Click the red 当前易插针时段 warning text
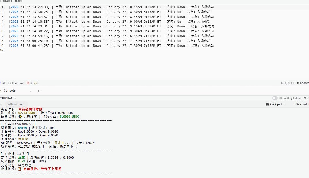The height and width of the screenshot is (178, 309). (30, 109)
